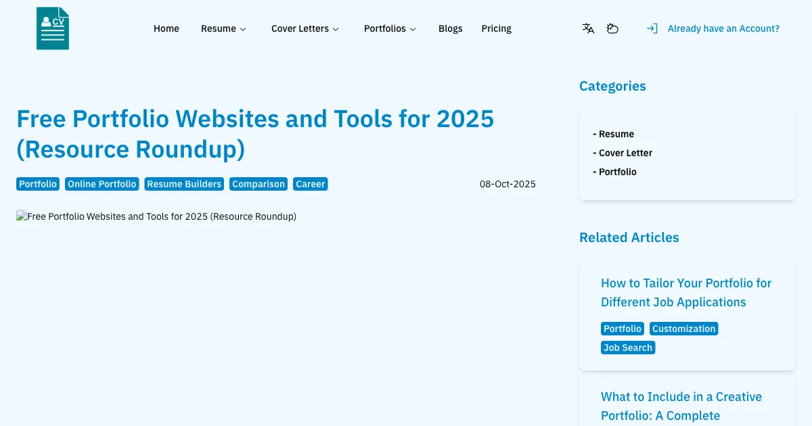Click the Job Search tag

628,347
